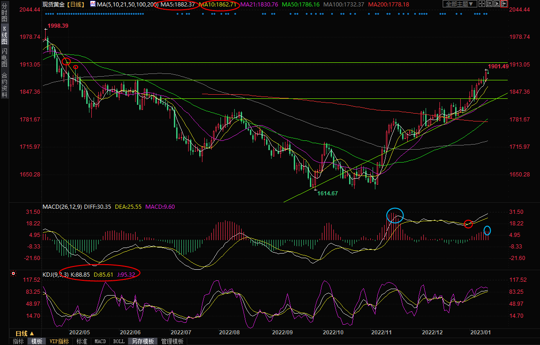This screenshot has width=540, height=345.
Task: Open the 全部主题 dropdown
Action: coord(458,4)
